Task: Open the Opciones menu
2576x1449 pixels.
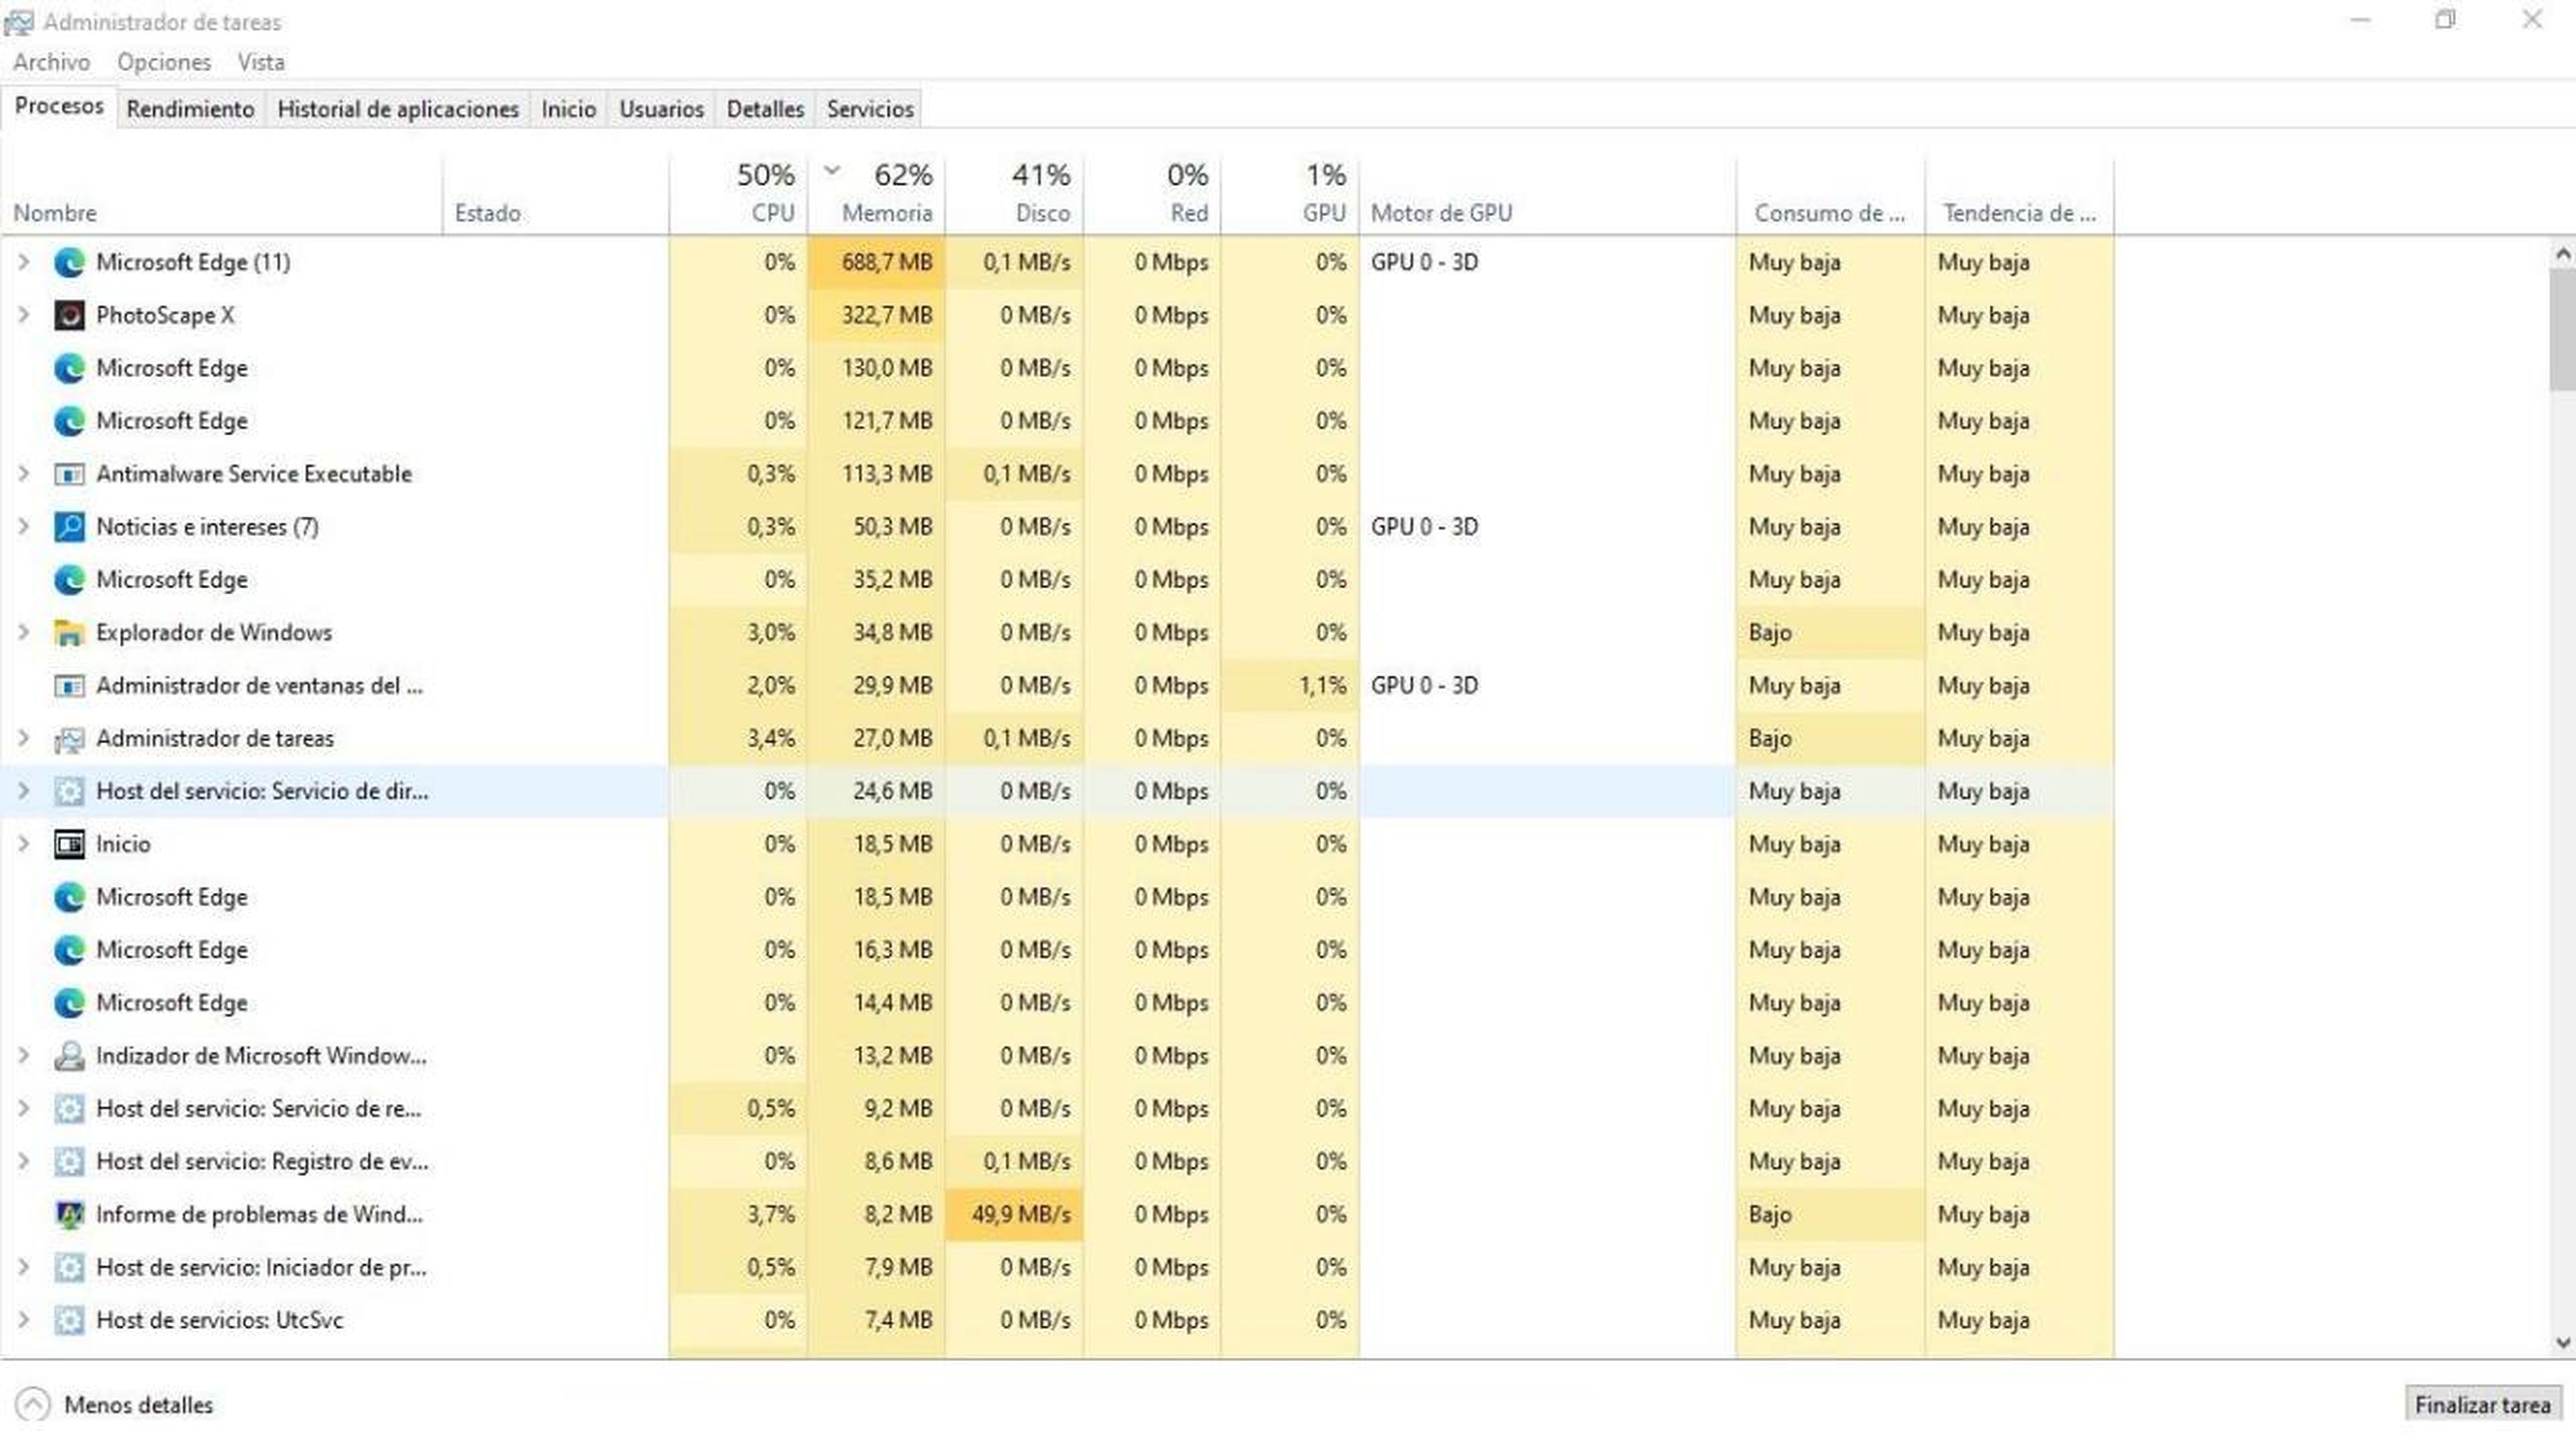Action: (164, 62)
